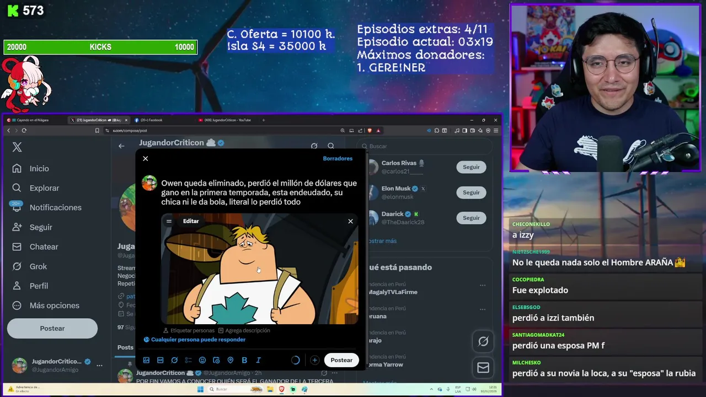Screen dimensions: 706x397
Task: Open Seguir in the sidebar
Action: pos(33,227)
